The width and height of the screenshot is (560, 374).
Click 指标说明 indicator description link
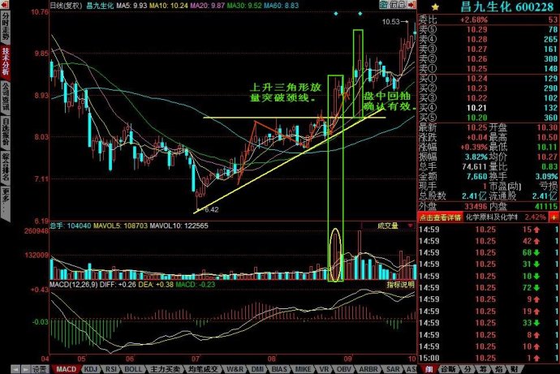(x=400, y=285)
